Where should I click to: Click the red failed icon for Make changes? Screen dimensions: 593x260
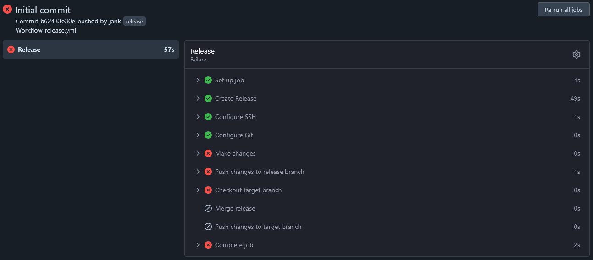[x=208, y=153]
